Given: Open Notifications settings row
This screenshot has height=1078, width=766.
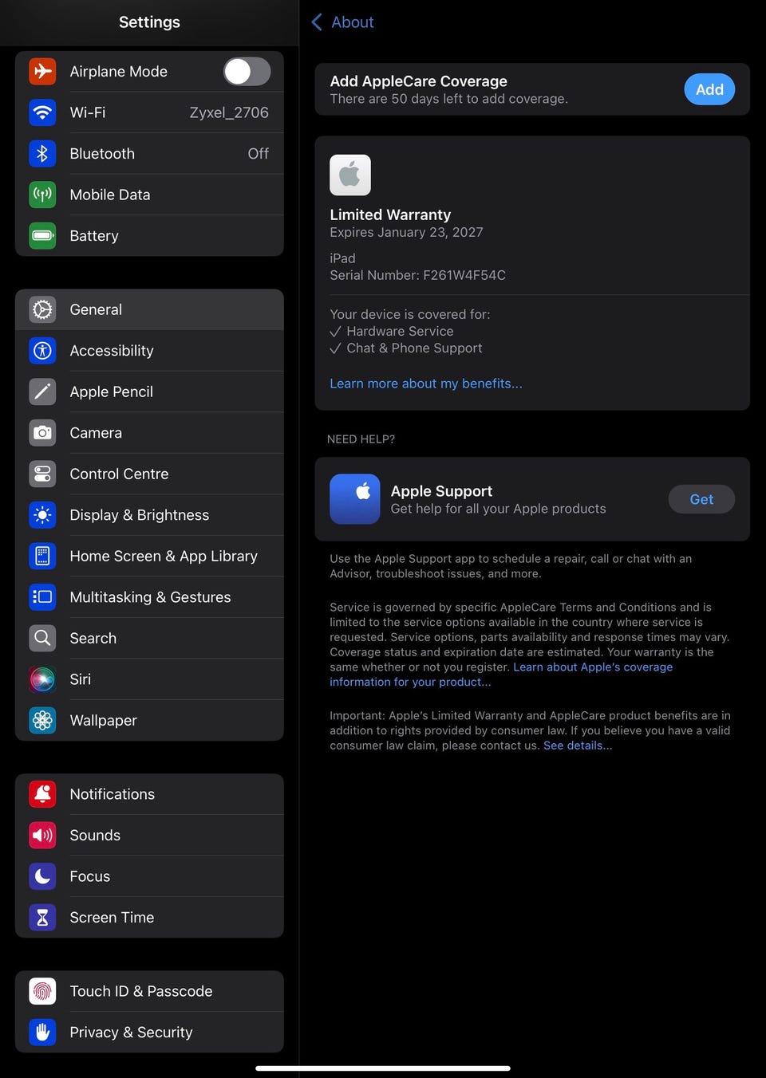Looking at the screenshot, I should tap(149, 794).
